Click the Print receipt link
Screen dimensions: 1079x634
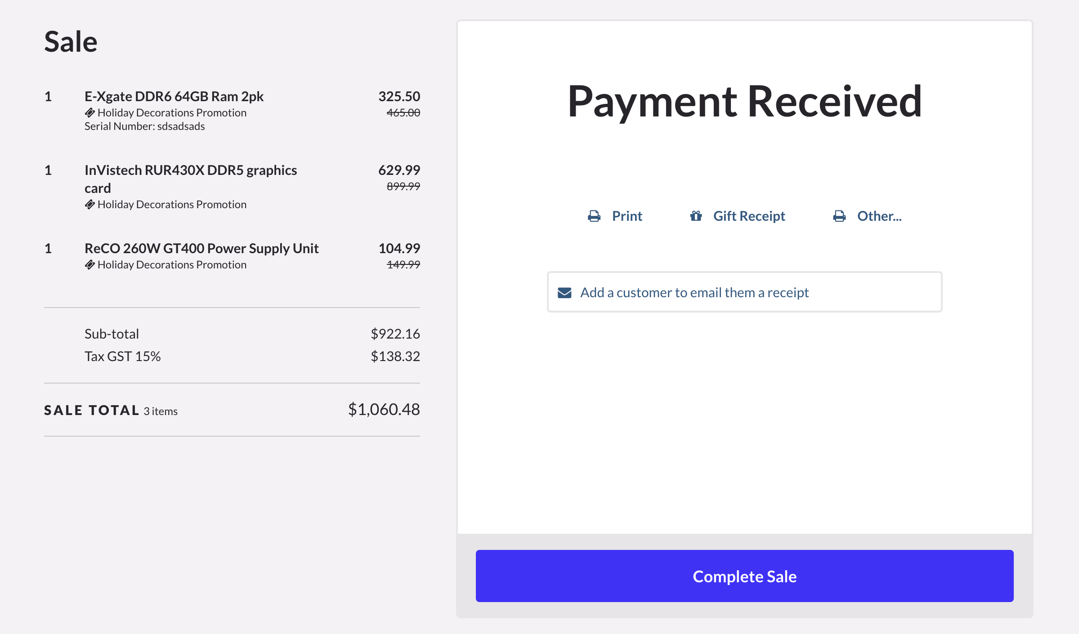tap(627, 216)
